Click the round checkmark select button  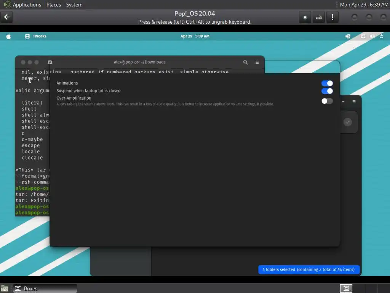point(348,122)
